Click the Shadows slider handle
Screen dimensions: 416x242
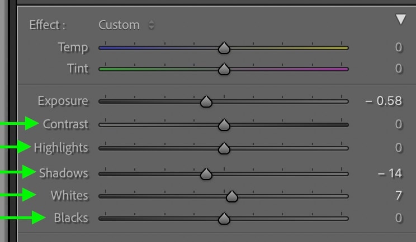click(x=206, y=174)
